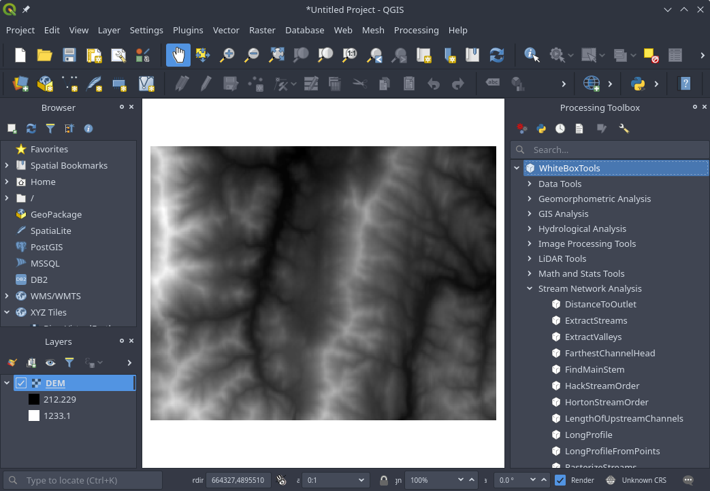Screen dimensions: 710x491
Task: Toggle the DEM layer visibility checkbox
Action: coord(21,383)
